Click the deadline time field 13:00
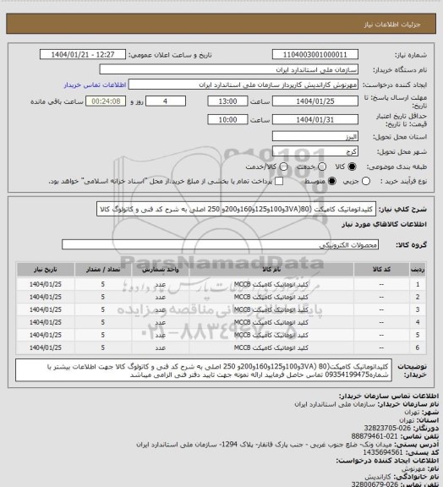The image size is (443, 487). [227, 101]
